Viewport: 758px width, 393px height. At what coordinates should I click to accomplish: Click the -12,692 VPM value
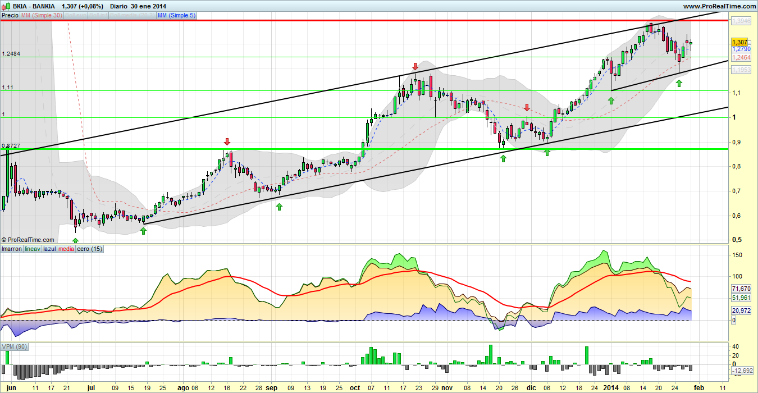point(742,371)
